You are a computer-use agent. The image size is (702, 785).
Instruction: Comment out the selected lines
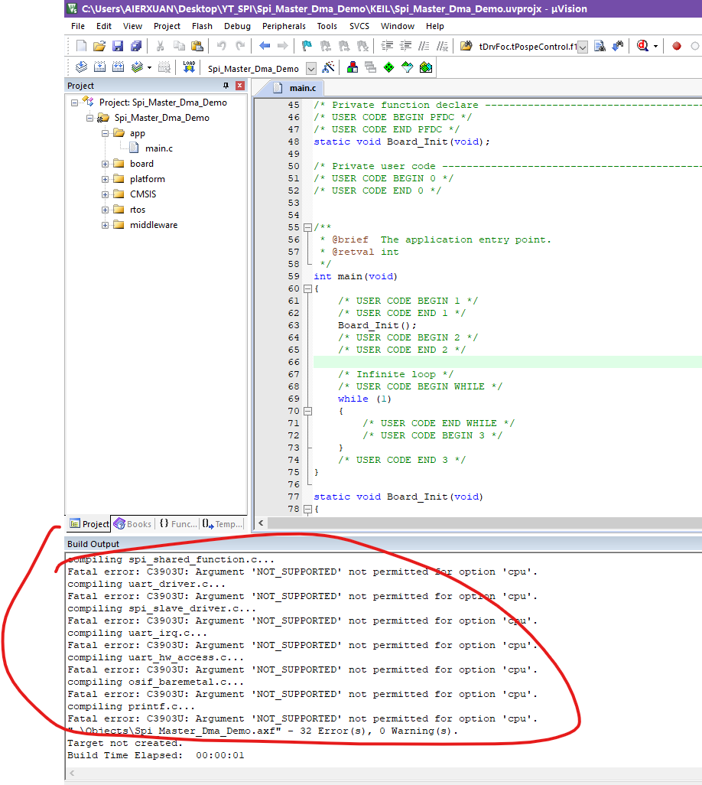424,46
